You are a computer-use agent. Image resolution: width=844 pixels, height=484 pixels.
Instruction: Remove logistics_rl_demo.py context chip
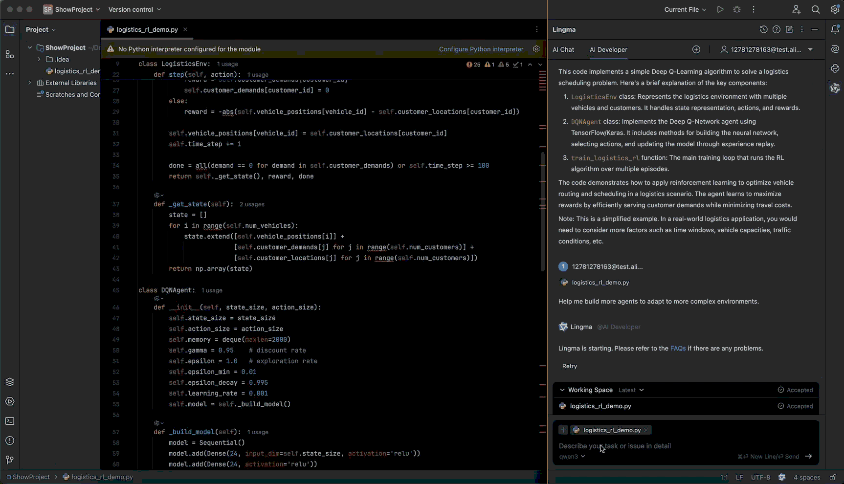(x=646, y=430)
